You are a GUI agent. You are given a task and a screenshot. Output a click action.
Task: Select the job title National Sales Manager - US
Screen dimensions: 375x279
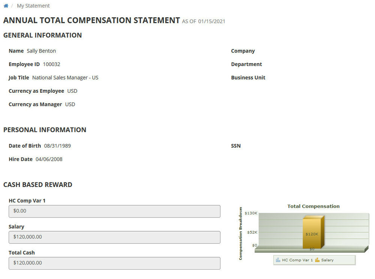click(x=65, y=78)
